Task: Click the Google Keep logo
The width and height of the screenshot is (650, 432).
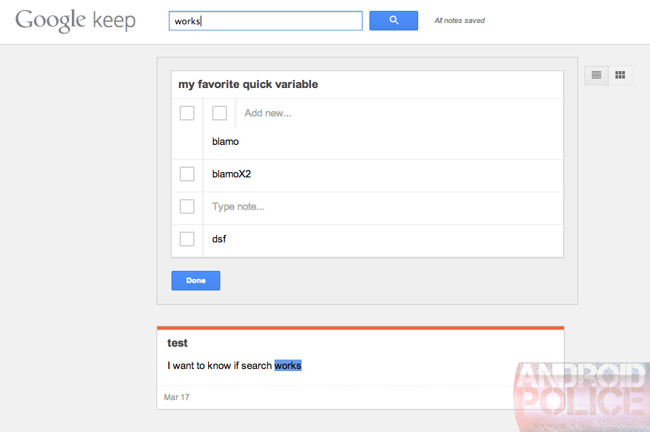Action: pos(75,20)
